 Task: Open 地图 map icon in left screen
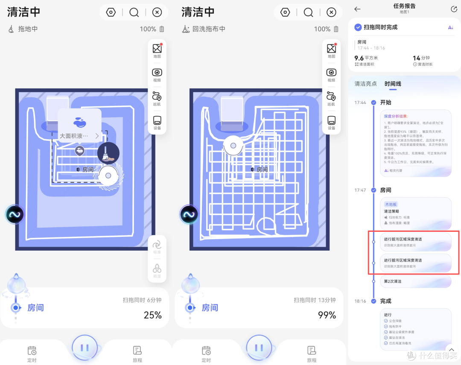pos(157,51)
